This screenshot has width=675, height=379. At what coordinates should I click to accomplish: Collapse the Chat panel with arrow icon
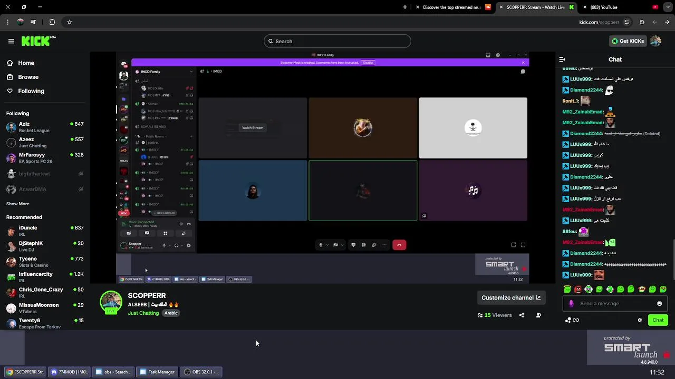click(x=562, y=59)
